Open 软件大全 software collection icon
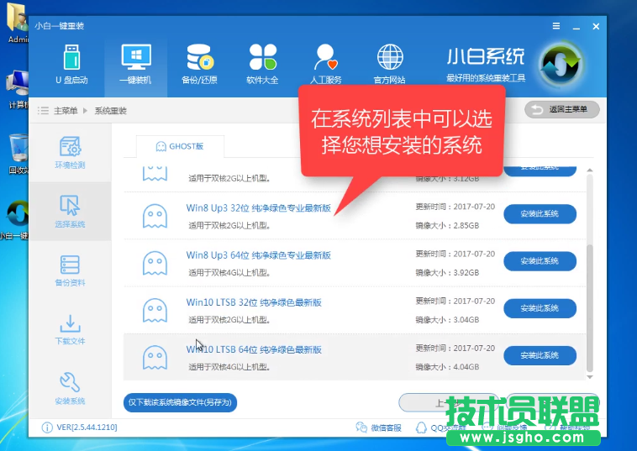 [x=262, y=64]
